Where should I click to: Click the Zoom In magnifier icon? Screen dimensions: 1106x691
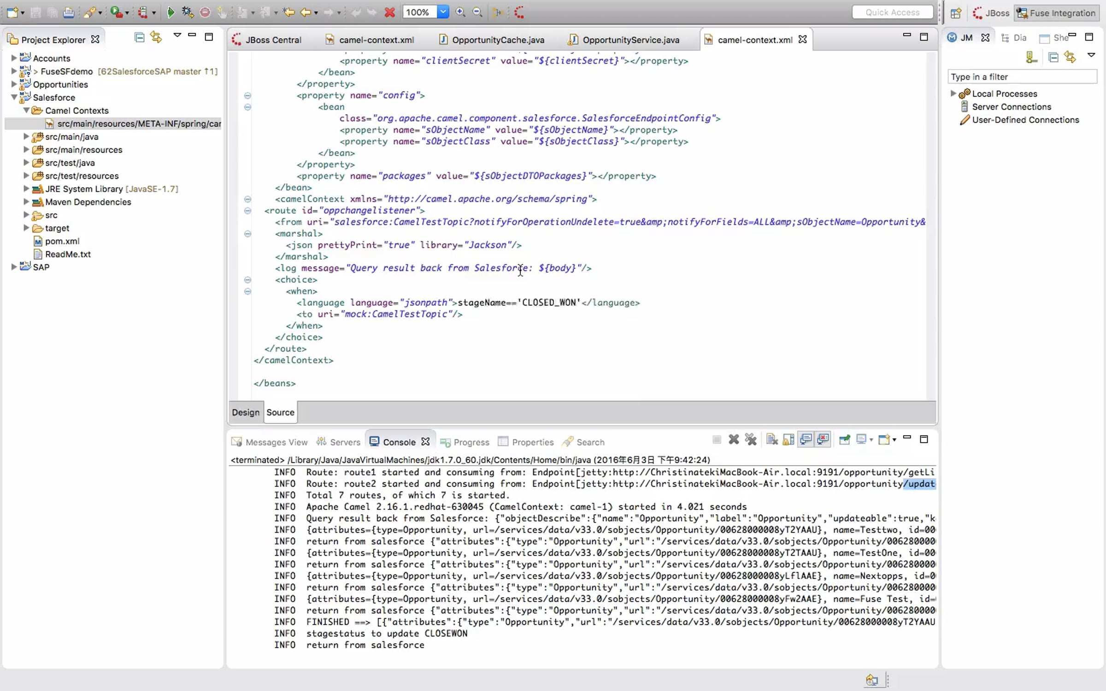click(460, 12)
